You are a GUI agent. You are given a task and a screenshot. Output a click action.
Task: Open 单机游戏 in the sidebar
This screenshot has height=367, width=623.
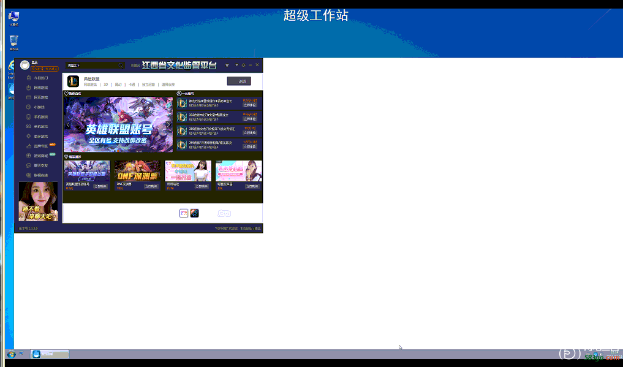click(x=40, y=127)
